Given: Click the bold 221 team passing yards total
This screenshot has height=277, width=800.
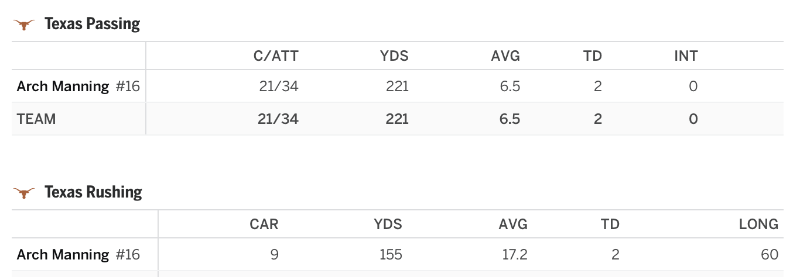Looking at the screenshot, I should 397,119.
